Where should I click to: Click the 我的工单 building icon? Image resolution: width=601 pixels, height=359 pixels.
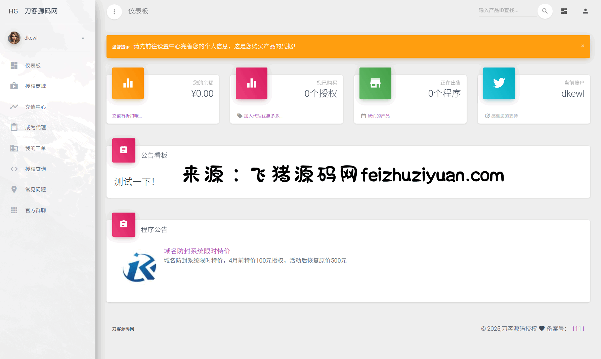14,148
